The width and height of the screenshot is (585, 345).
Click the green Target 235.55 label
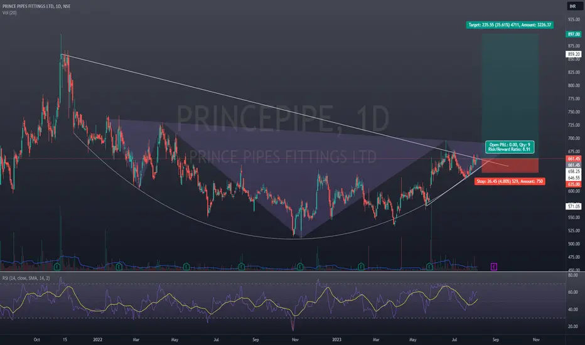point(510,25)
